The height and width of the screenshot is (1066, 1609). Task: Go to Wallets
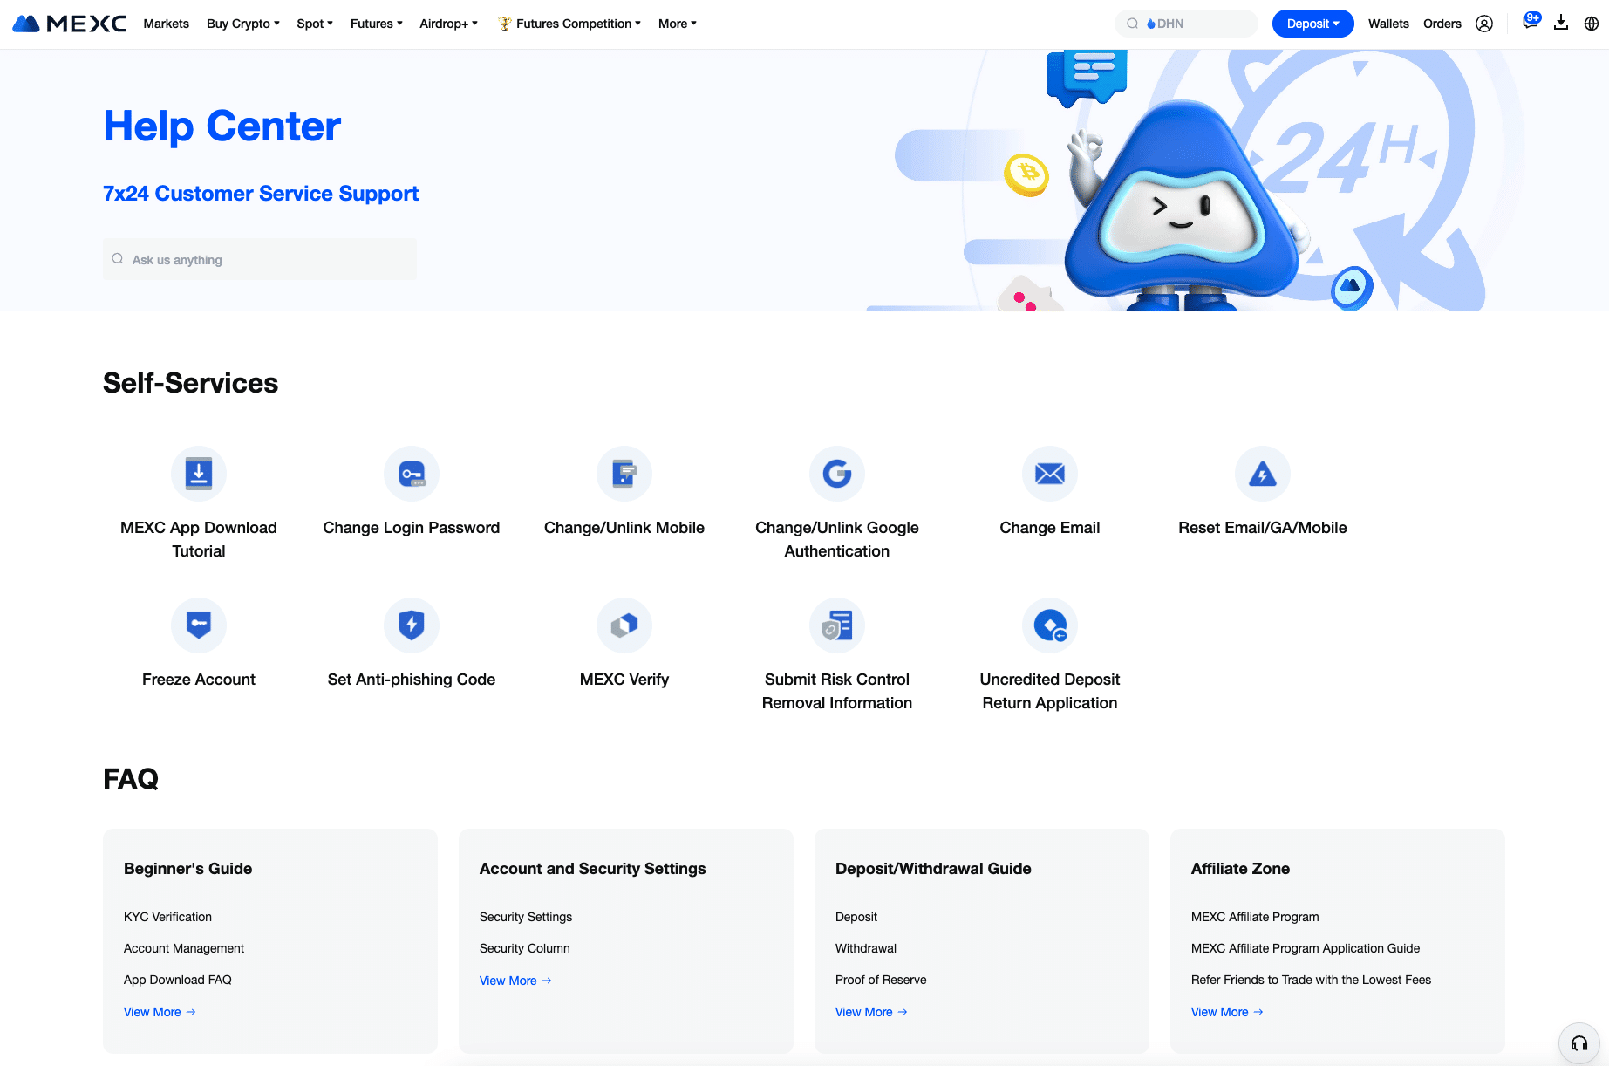(x=1388, y=24)
